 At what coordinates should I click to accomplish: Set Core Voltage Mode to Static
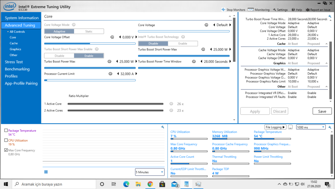(x=89, y=31)
